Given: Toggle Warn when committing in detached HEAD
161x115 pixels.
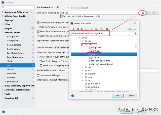Looking at the screenshot, I should pos(38,36).
